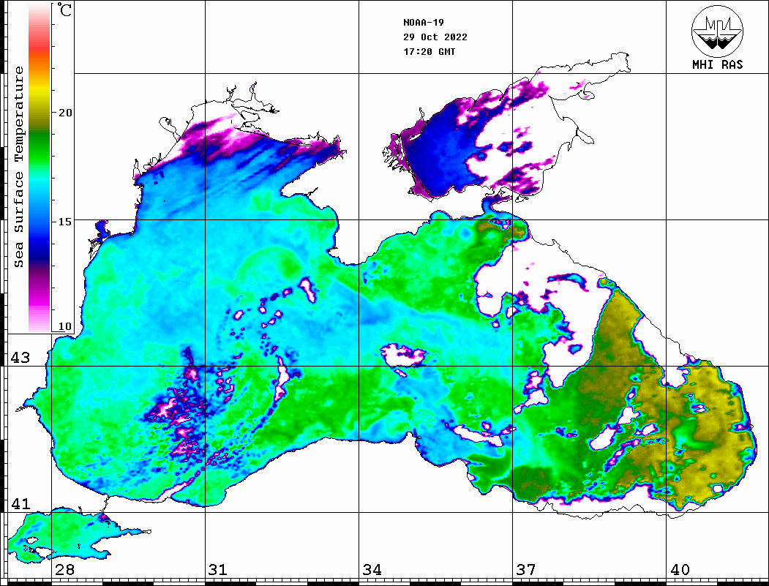Click the '20' legend tick value
This screenshot has width=769, height=586.
click(x=65, y=112)
